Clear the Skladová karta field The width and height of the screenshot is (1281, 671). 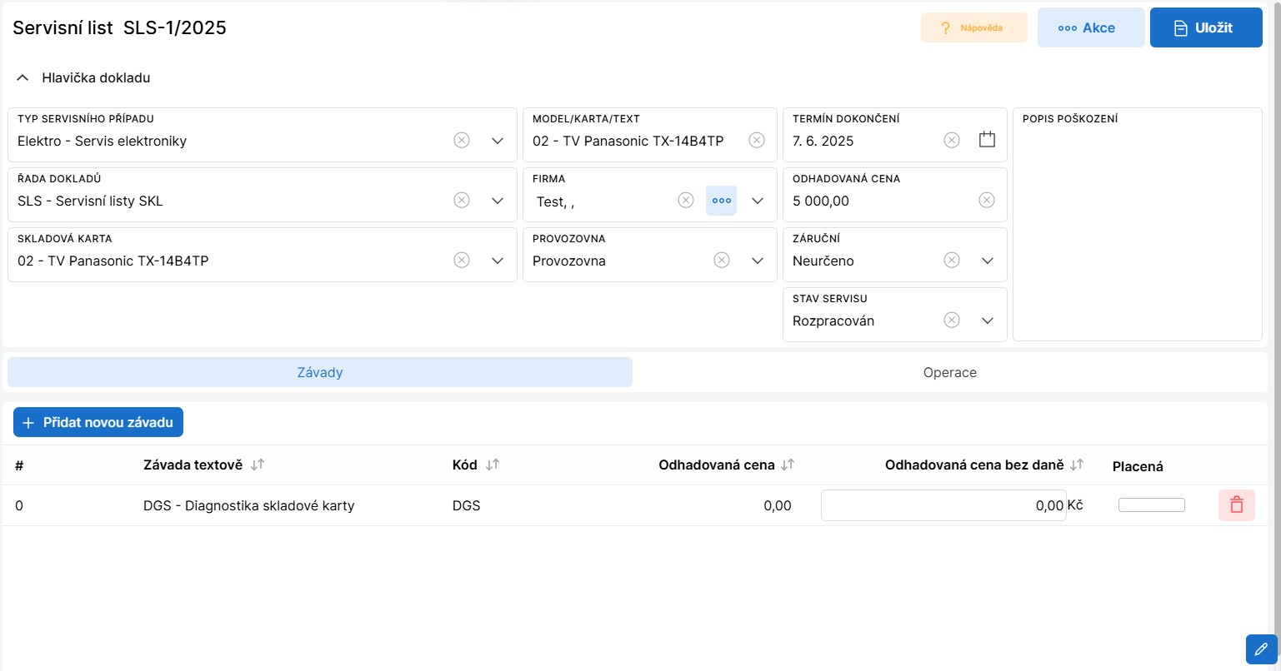click(462, 260)
